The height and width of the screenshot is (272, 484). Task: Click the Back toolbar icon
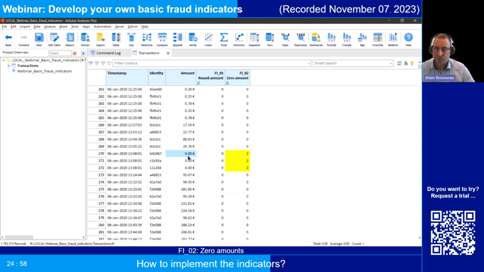pos(9,40)
